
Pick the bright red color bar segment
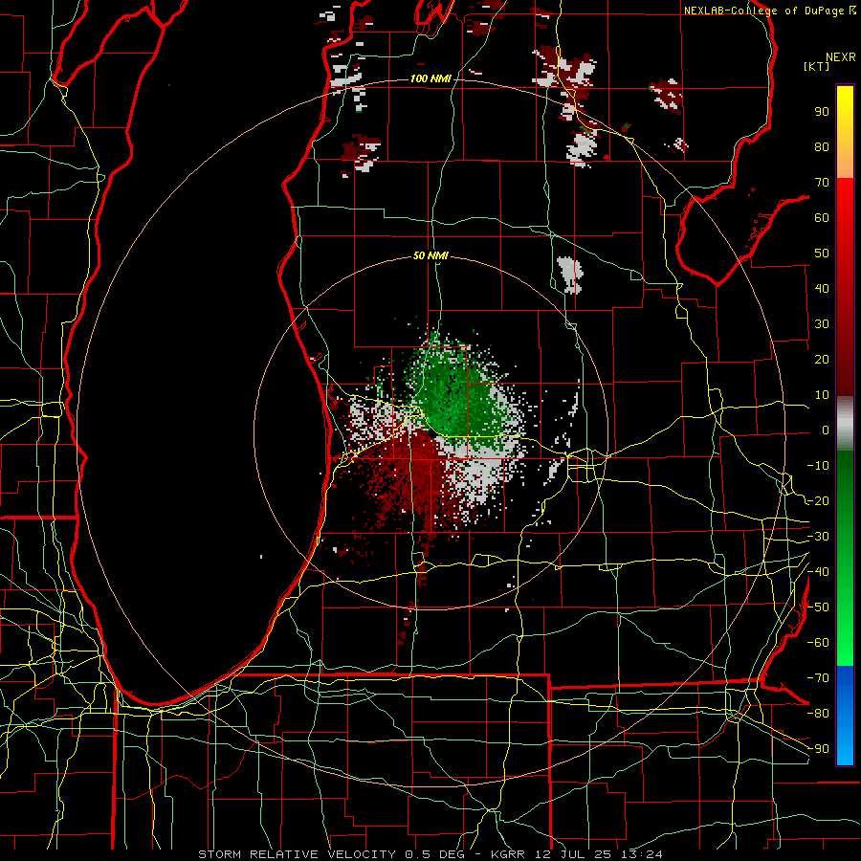845,203
